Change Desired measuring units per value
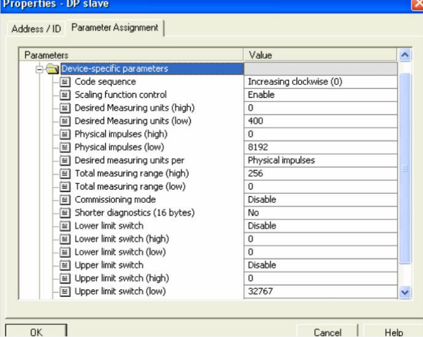Screen dimensions: 423x337 (320, 160)
